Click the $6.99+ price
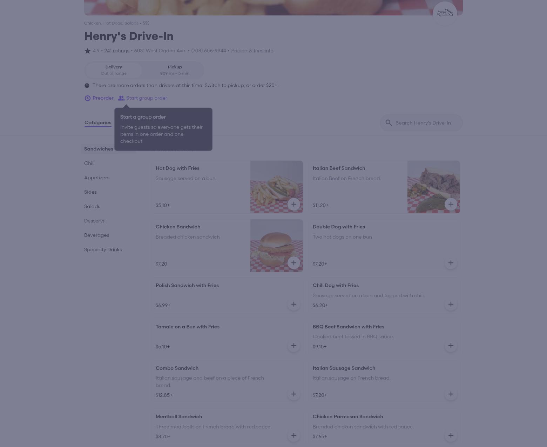Screen dimensions: 547x447 163,305
